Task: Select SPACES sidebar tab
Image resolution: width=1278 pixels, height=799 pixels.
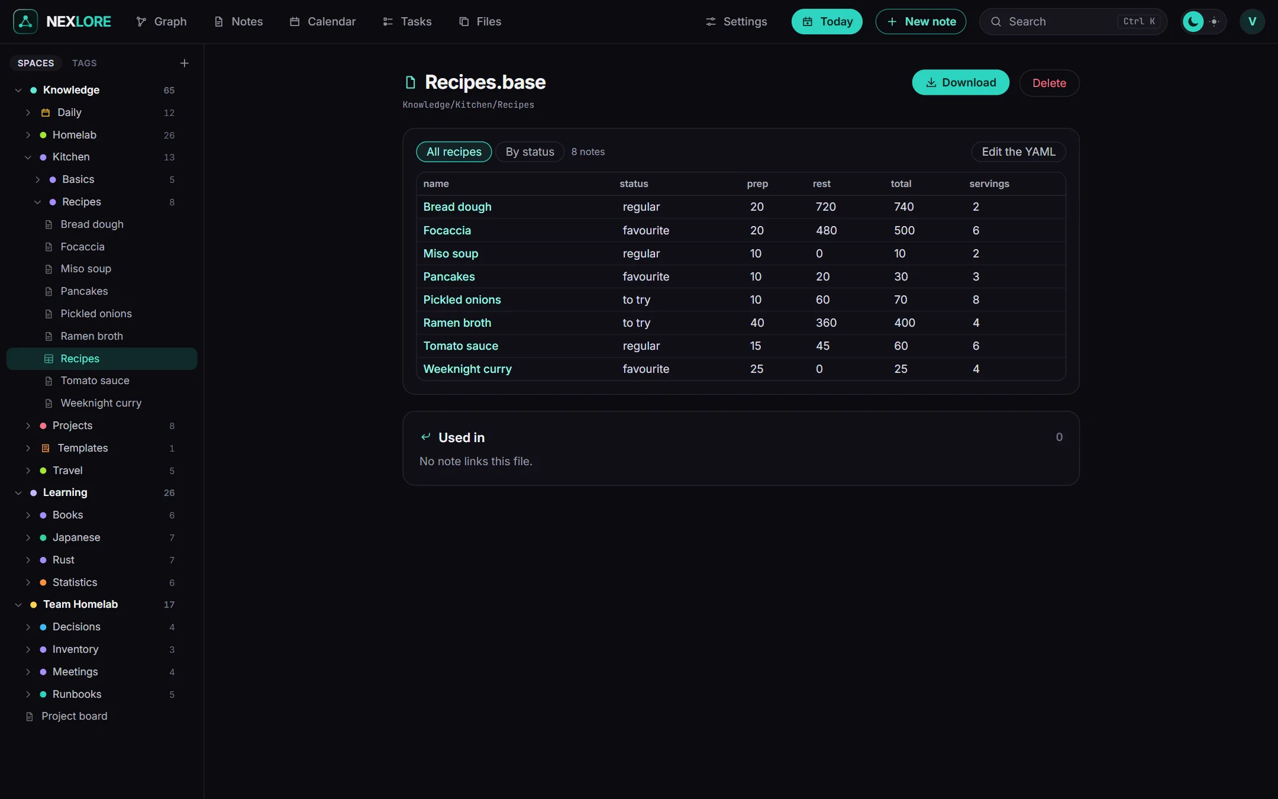Action: pyautogui.click(x=35, y=63)
